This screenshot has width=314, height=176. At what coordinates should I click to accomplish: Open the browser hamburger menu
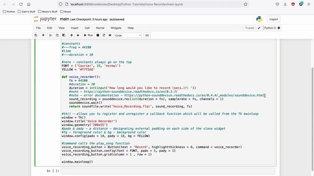click(x=309, y=4)
